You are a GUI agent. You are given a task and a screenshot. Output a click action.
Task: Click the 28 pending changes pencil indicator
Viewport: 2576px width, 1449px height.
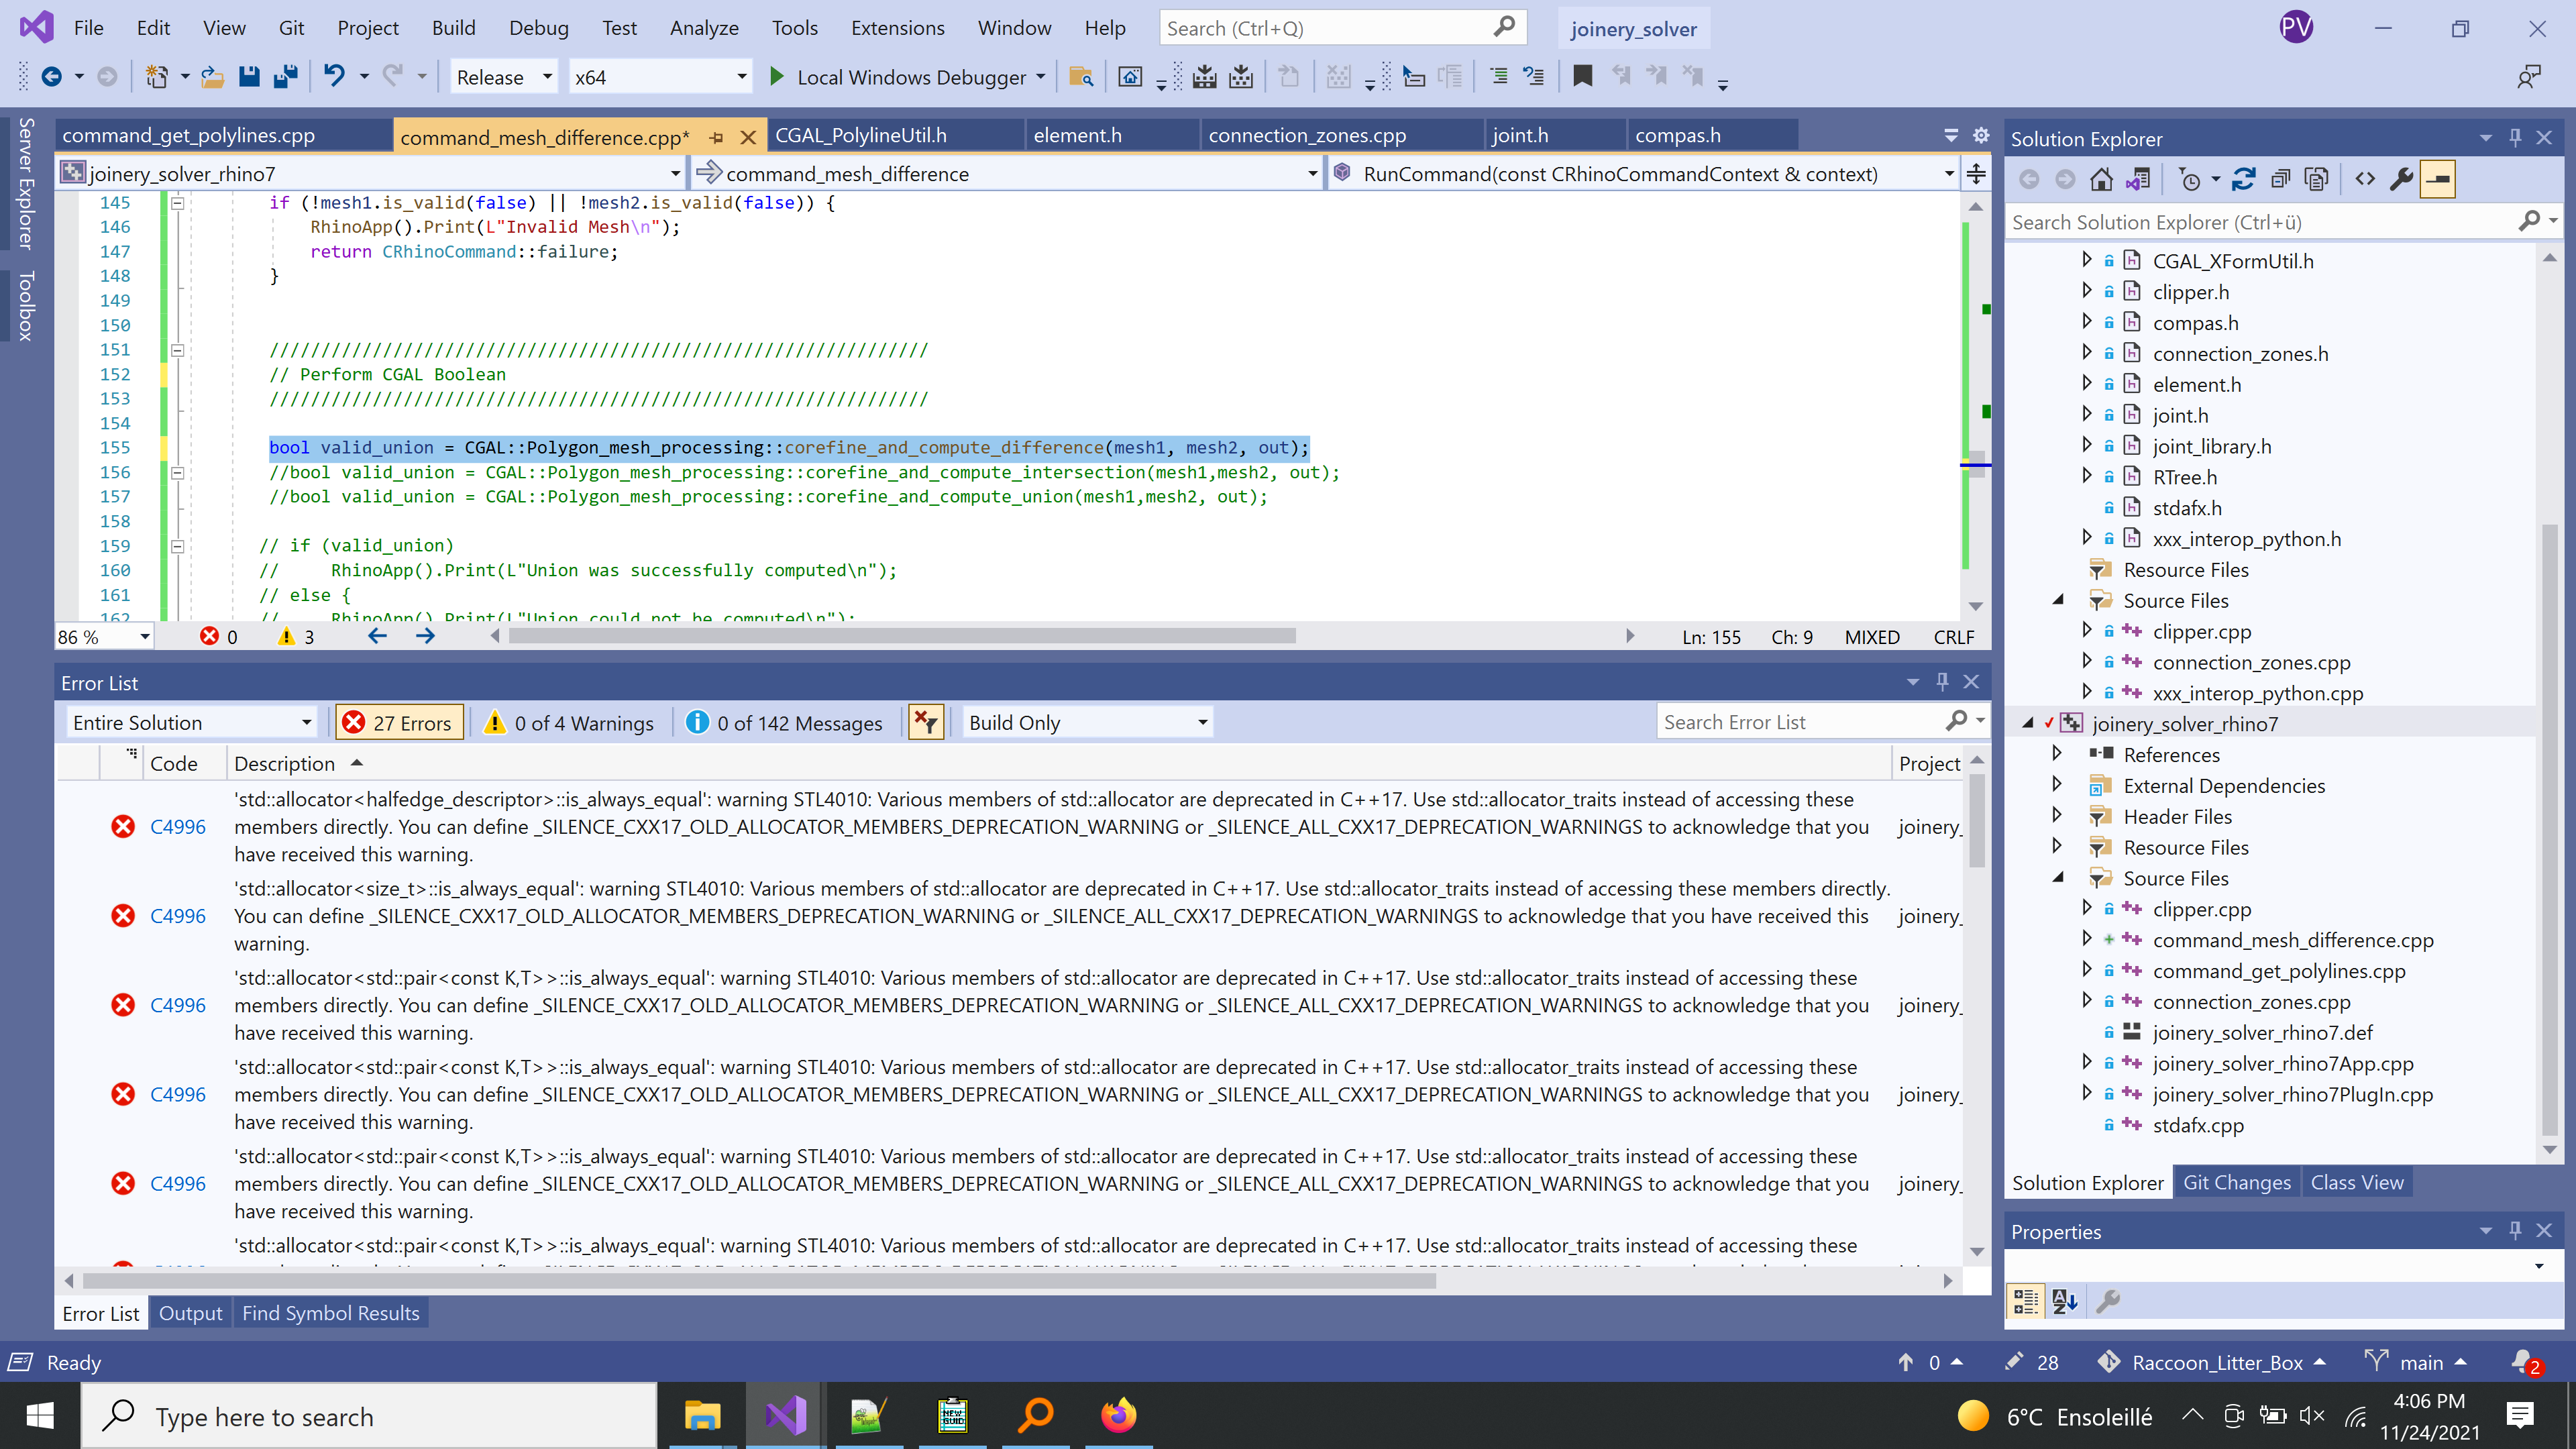[2032, 1362]
